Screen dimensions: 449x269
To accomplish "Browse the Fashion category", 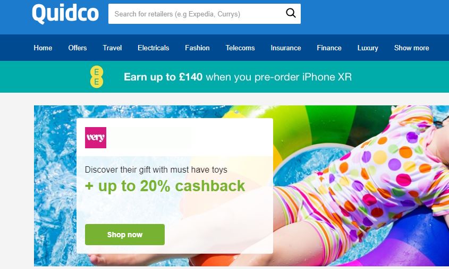I will click(197, 48).
